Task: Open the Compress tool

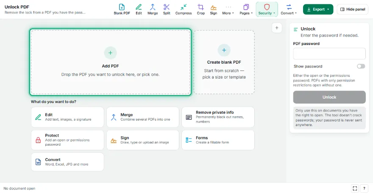Action: (x=184, y=9)
